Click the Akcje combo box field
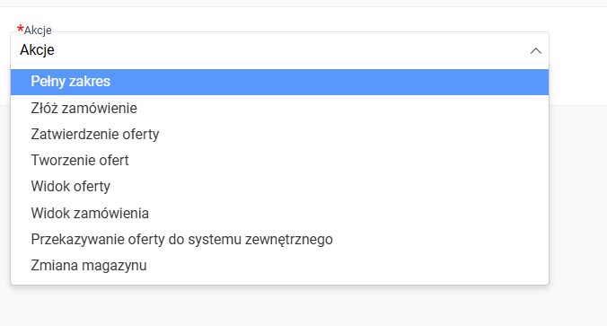The width and height of the screenshot is (607, 326). 279,49
